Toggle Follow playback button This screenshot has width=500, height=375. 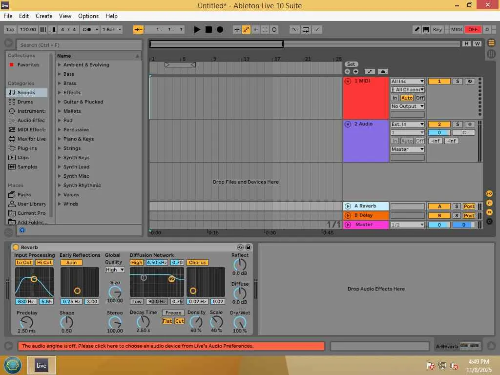138,30
